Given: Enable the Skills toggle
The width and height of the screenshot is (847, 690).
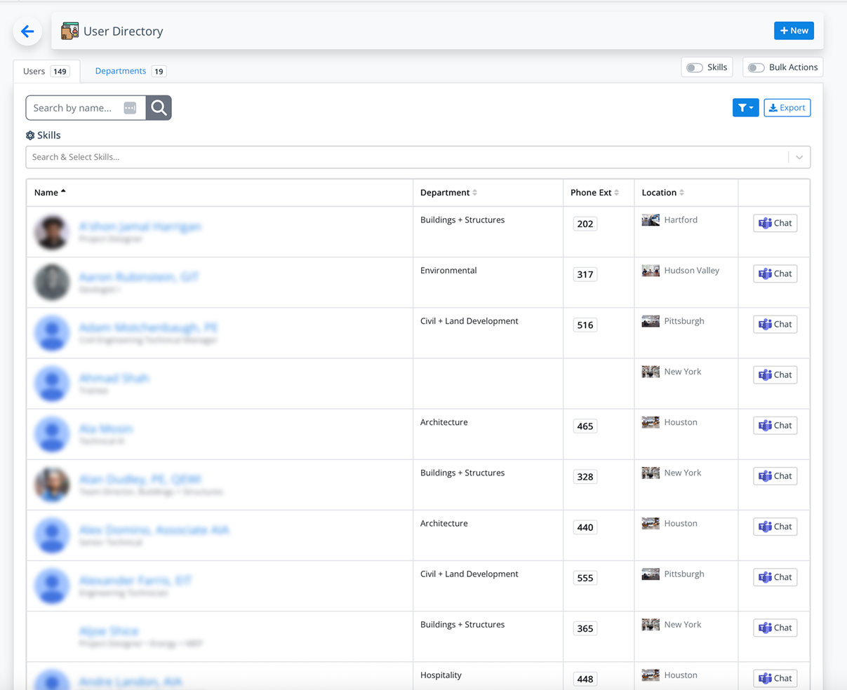Looking at the screenshot, I should click(x=694, y=67).
